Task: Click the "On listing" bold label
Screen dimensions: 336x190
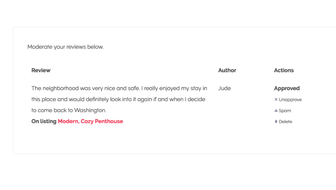Action: coord(44,121)
